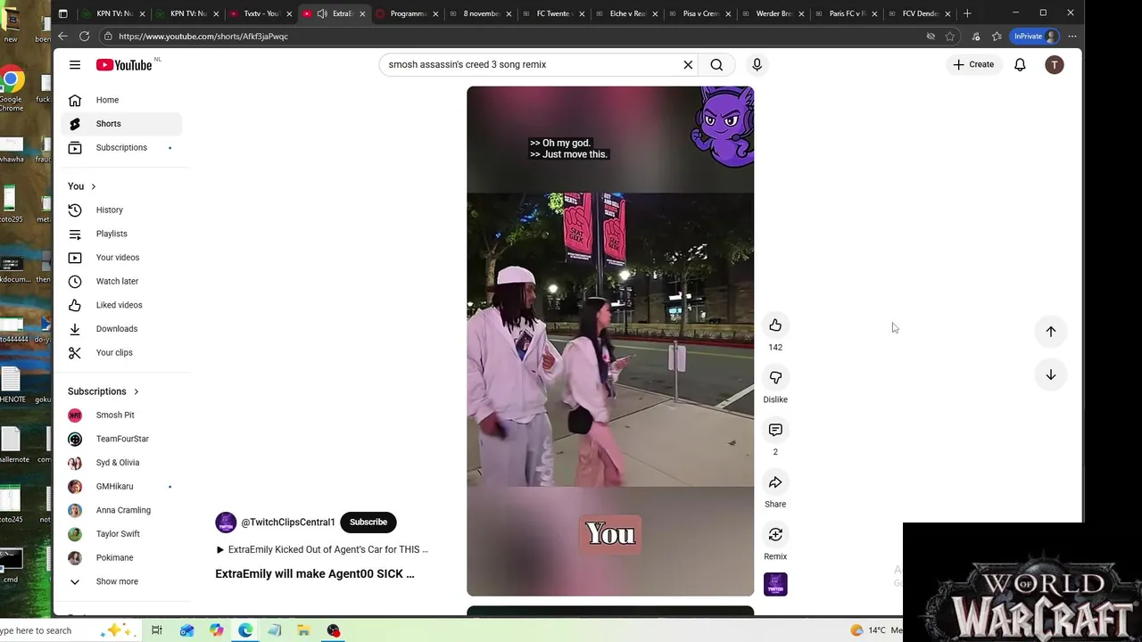Open Your videos
1142x642 pixels.
[x=121, y=258]
